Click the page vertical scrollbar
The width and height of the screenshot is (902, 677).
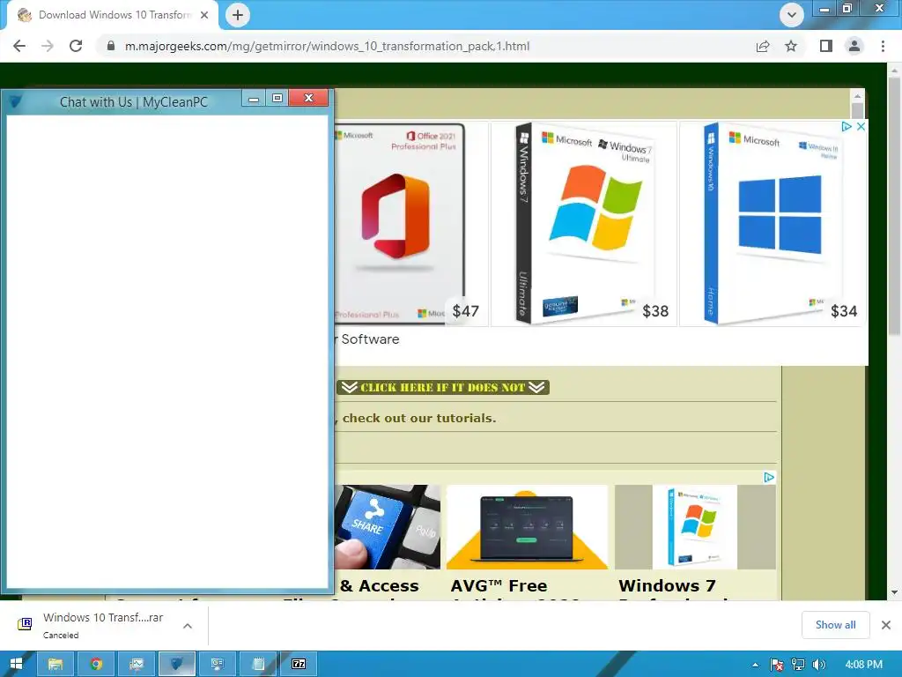tap(894, 206)
